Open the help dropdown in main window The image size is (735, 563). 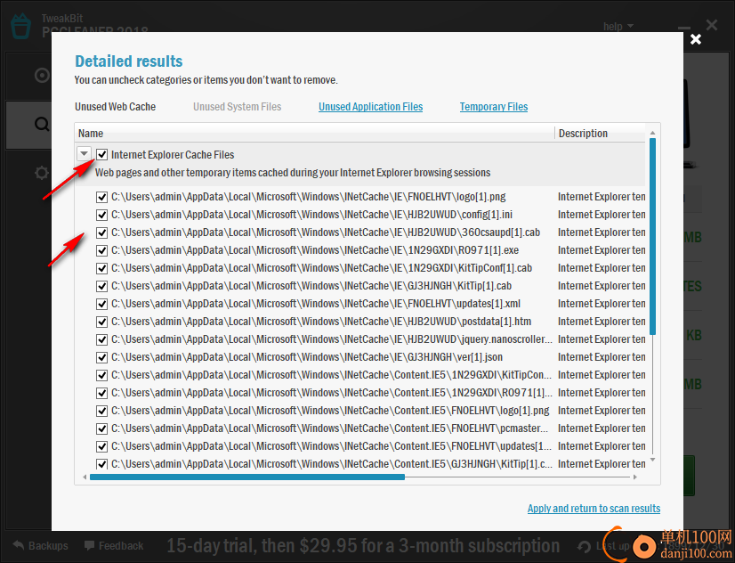tap(618, 26)
